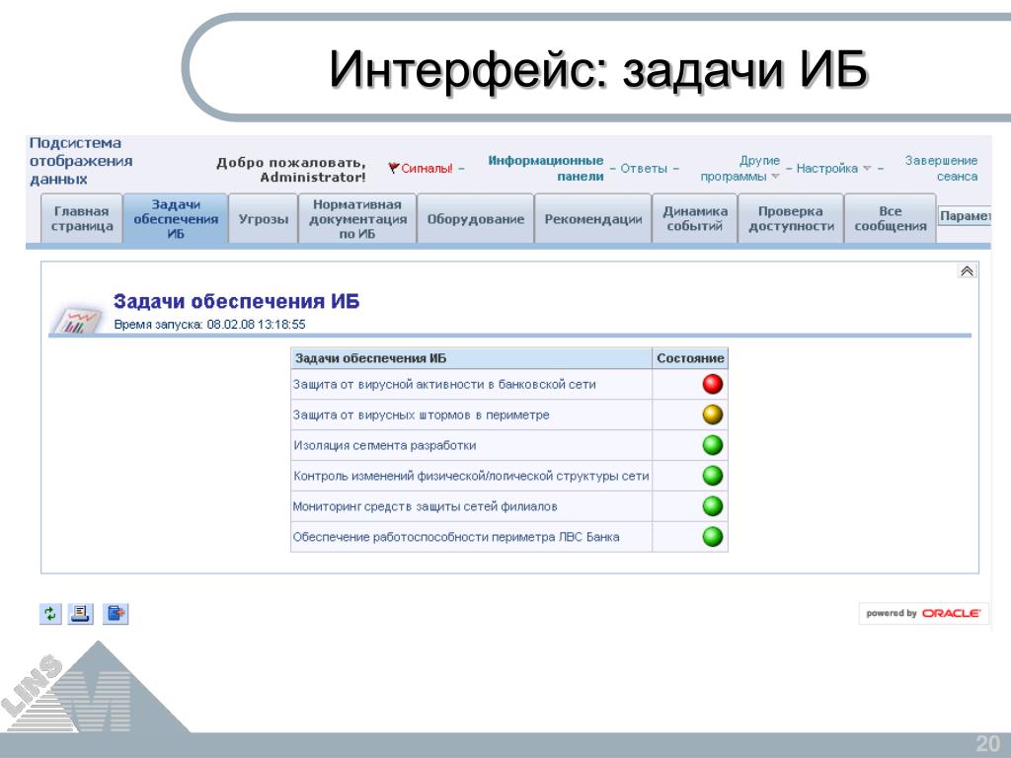The width and height of the screenshot is (1011, 758).
Task: Open the Настройка dropdown menu
Action: (x=833, y=168)
